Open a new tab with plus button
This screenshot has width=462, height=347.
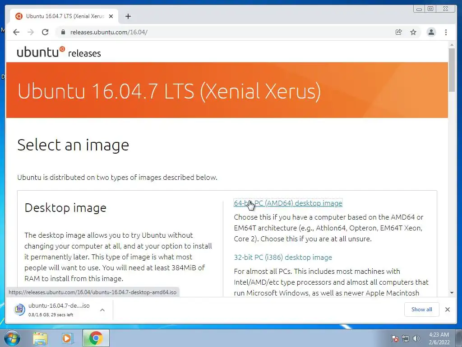pos(128,16)
